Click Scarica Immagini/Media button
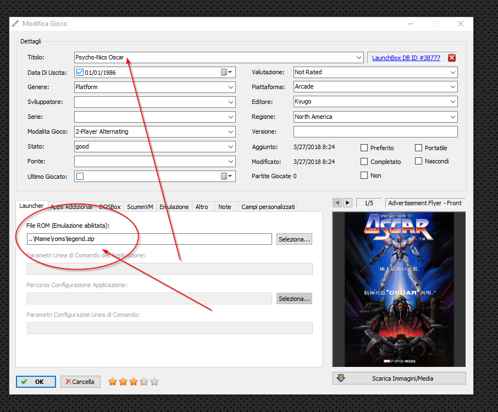 click(399, 378)
